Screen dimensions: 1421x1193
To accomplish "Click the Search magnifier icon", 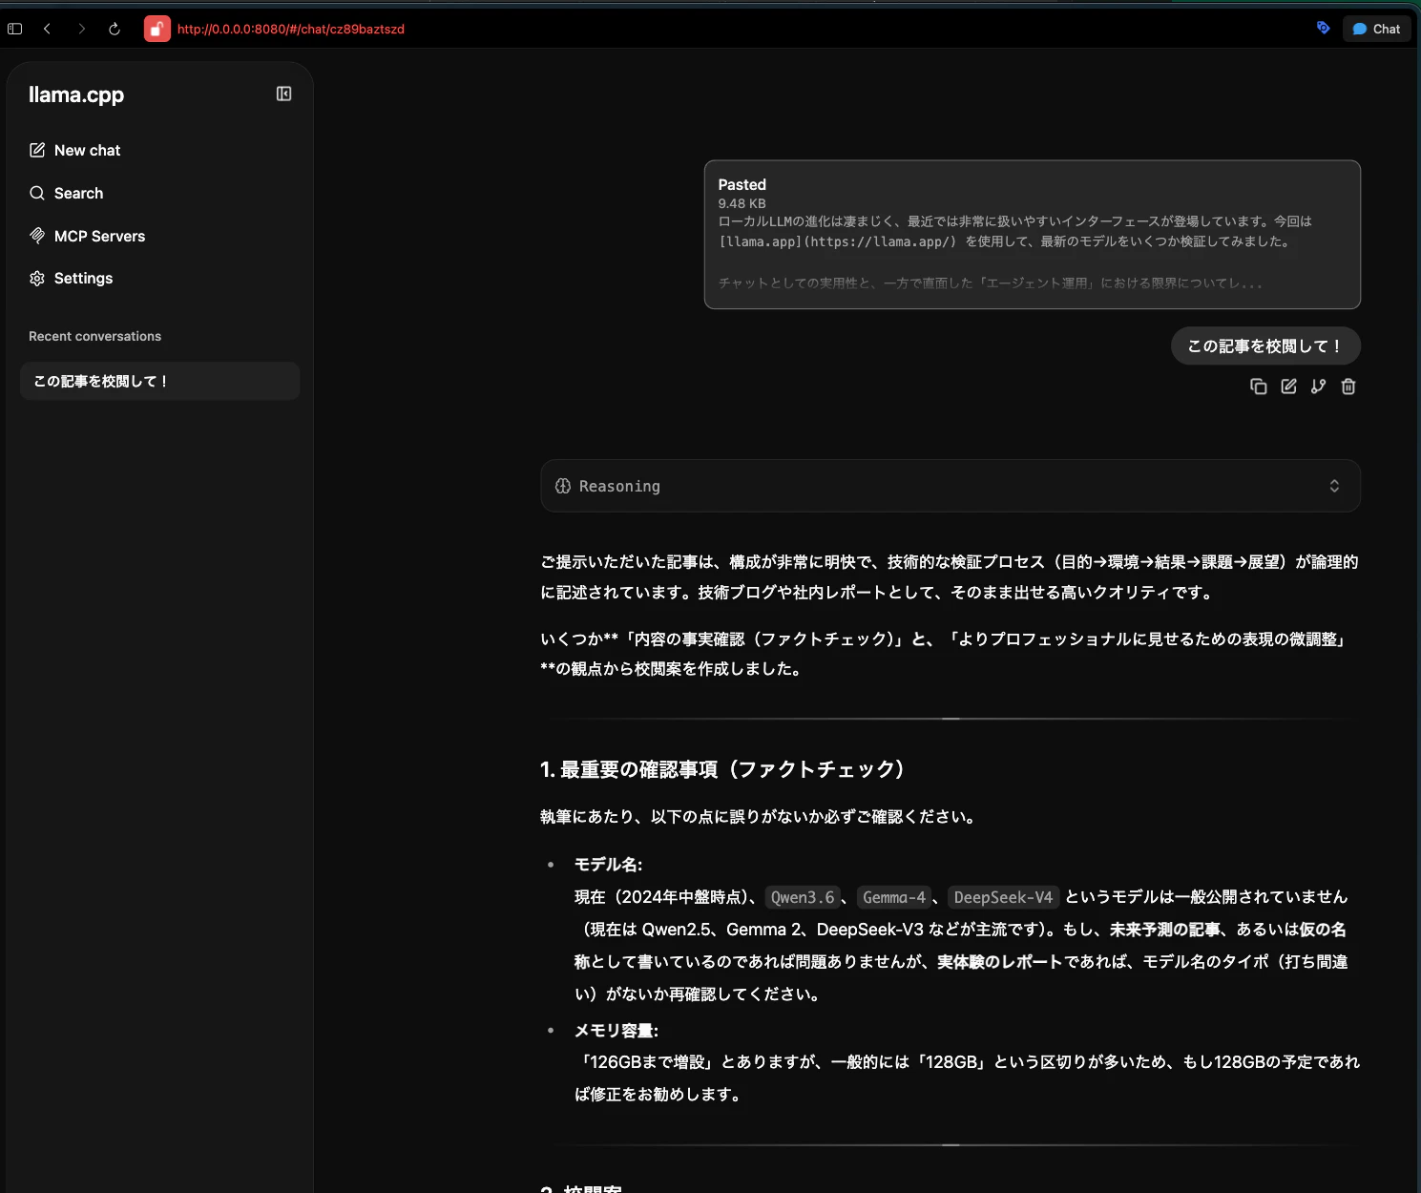I will [x=37, y=193].
